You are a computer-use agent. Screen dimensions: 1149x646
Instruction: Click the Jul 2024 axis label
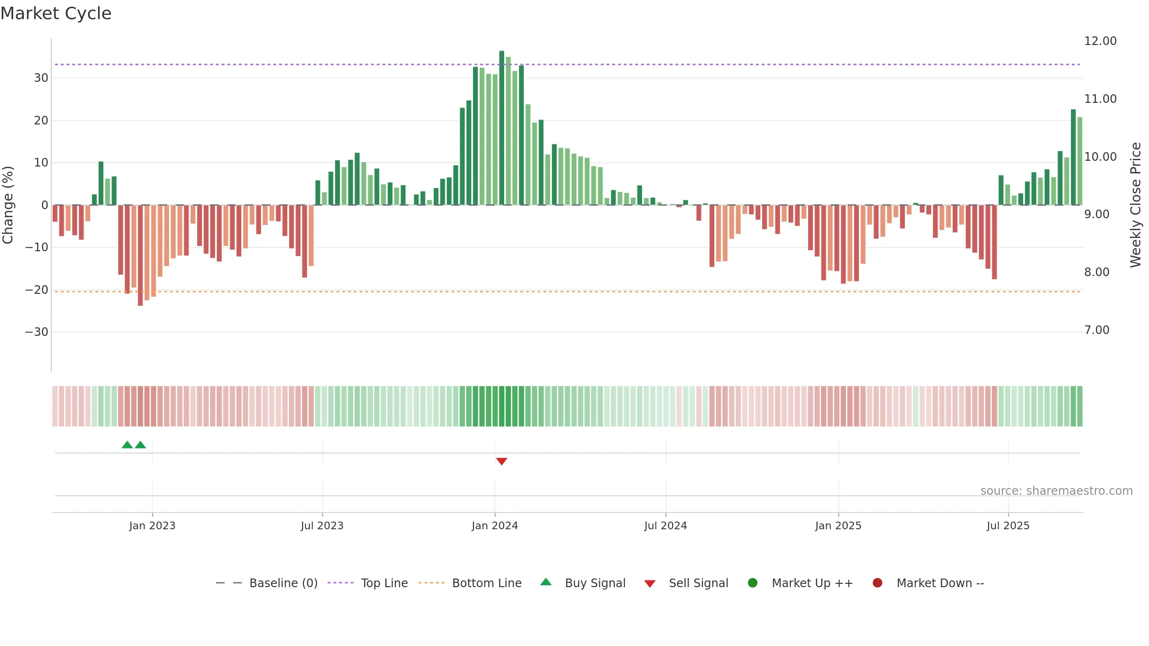[665, 525]
